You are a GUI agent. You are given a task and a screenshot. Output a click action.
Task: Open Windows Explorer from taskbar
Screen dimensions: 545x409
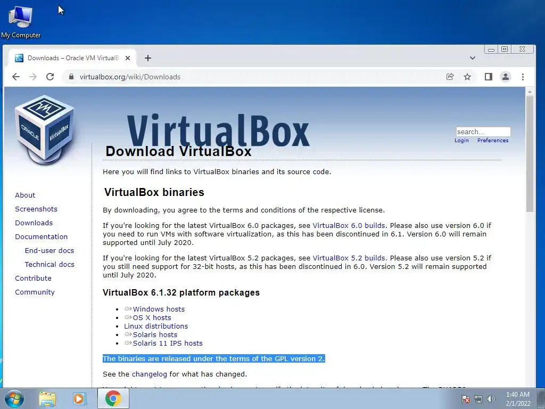[47, 398]
